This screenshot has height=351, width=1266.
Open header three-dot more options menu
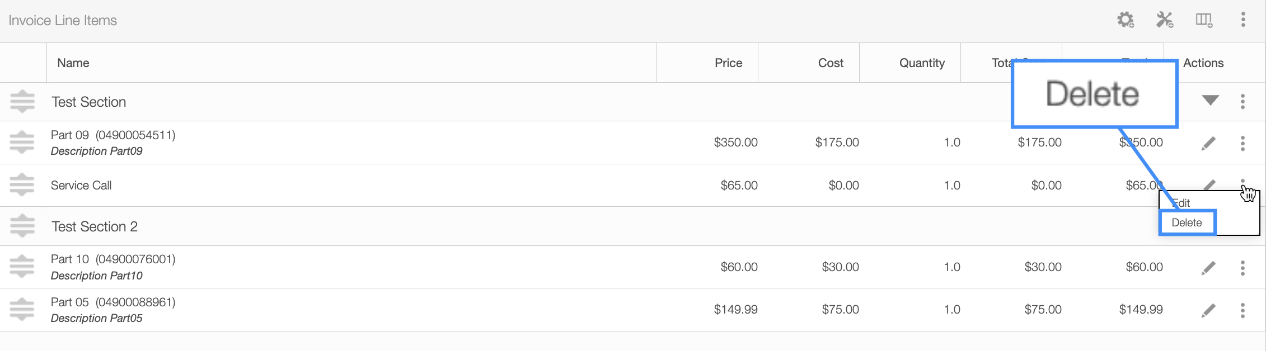tap(1243, 20)
